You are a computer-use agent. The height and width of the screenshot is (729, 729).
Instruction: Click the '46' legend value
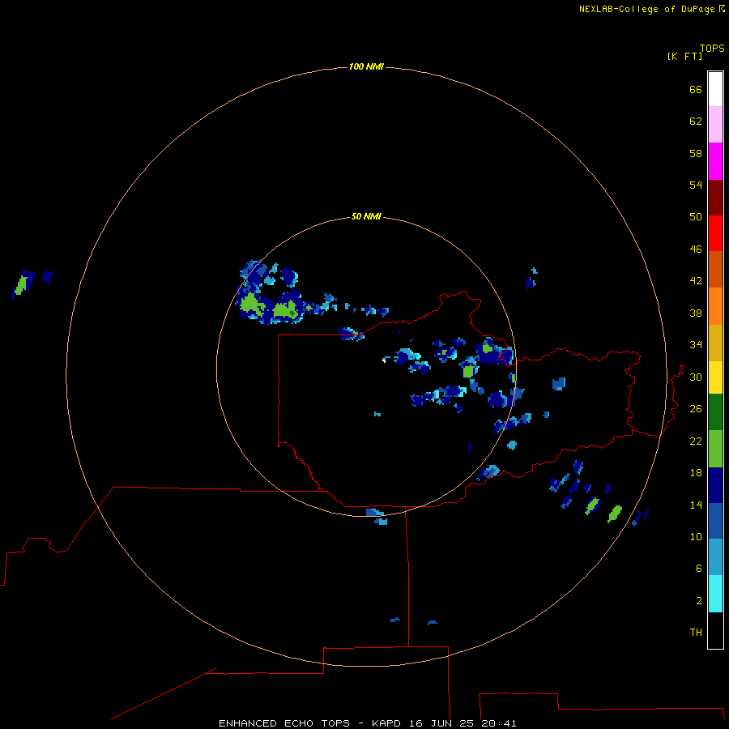tap(696, 249)
